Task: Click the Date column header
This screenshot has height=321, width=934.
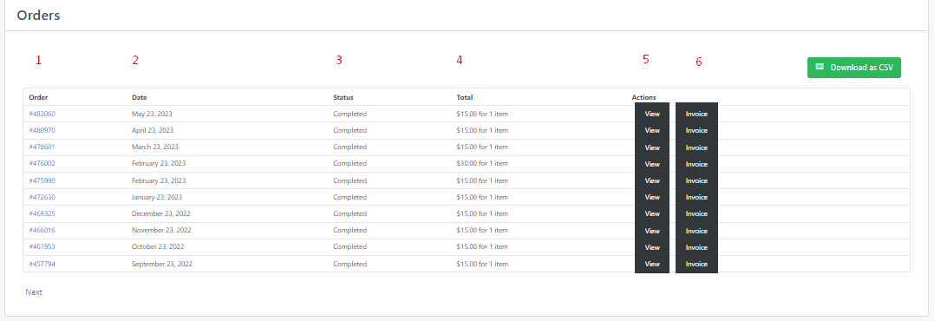Action: pos(140,97)
